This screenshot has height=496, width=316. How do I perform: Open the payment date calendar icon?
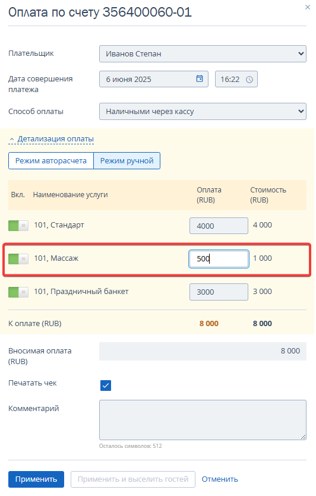click(x=199, y=79)
